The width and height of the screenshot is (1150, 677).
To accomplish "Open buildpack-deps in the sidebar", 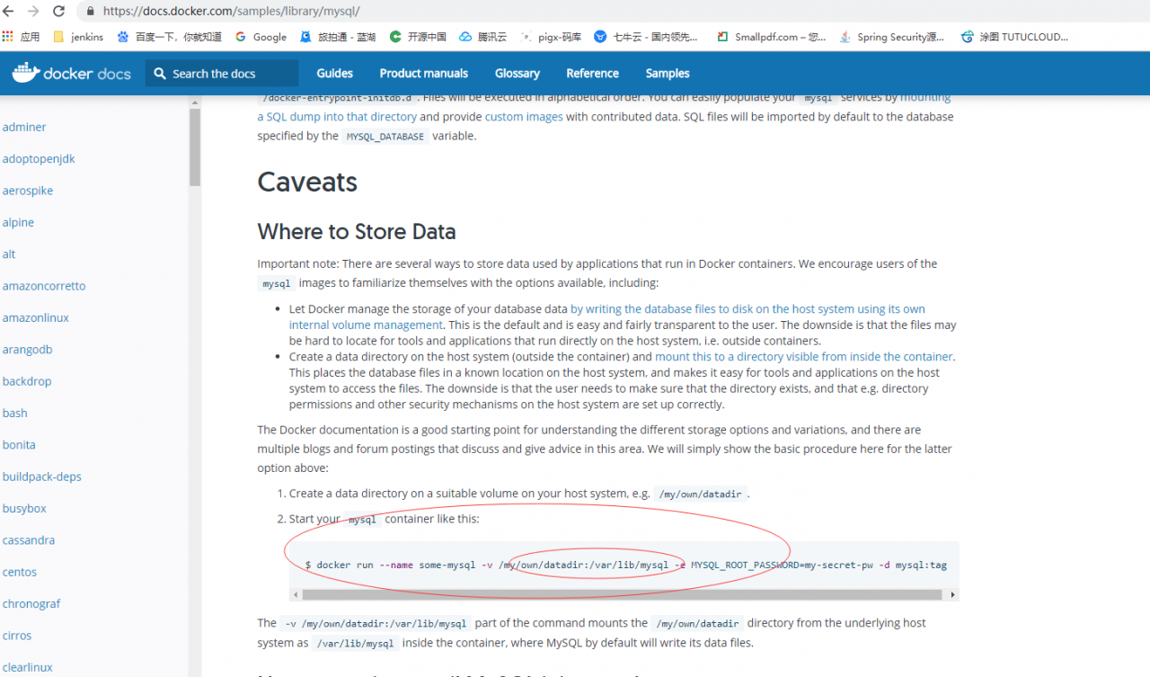I will pyautogui.click(x=42, y=477).
